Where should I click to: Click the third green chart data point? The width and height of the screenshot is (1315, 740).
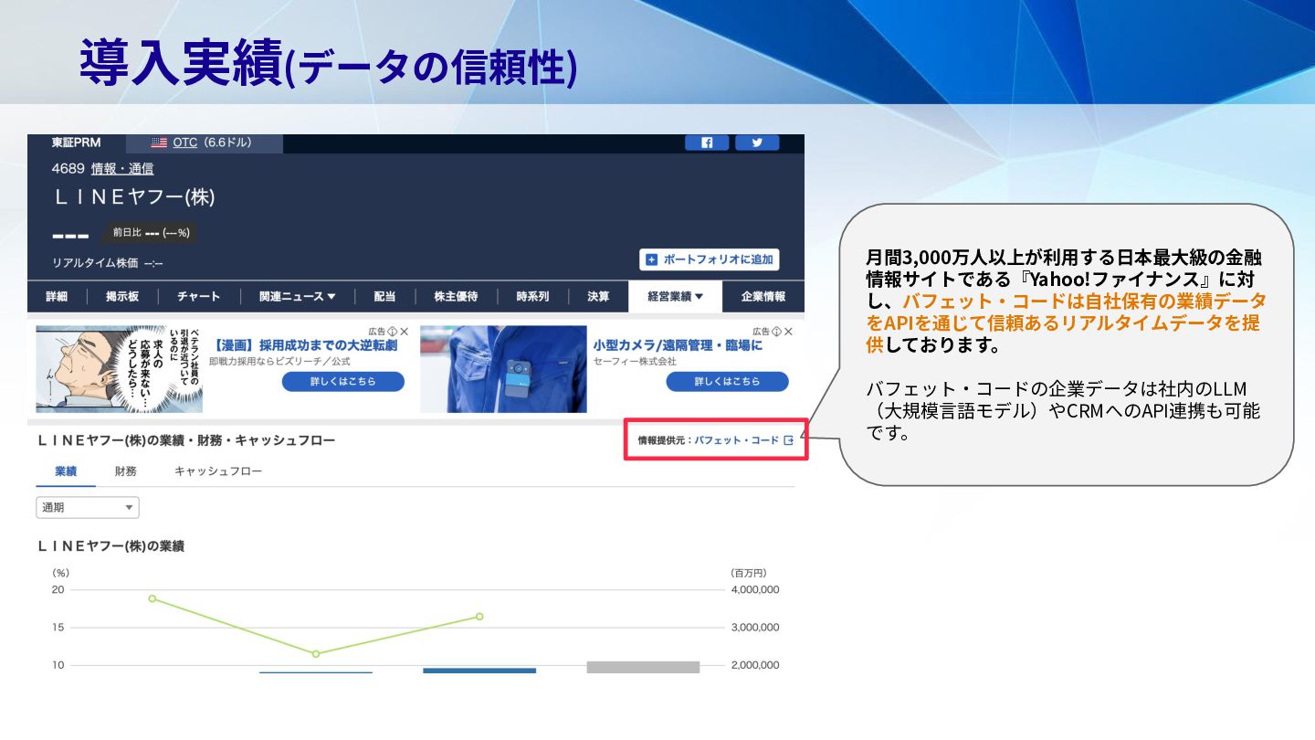click(x=479, y=617)
